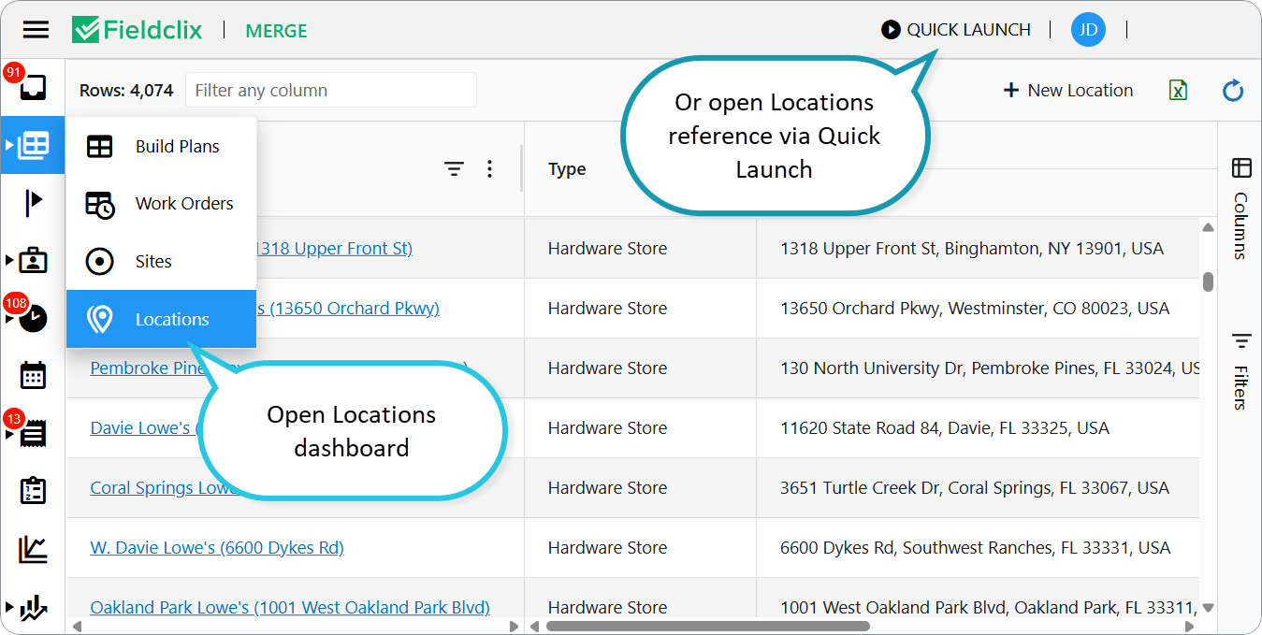Click the Build Plans table icon in the flyout
1262x635 pixels.
point(99,147)
